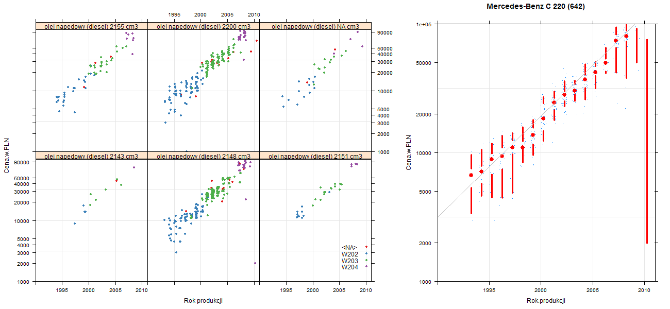The width and height of the screenshot is (670, 309).
Task: Click the 1000 tick on the Mercedes chart
Action: tap(425, 282)
